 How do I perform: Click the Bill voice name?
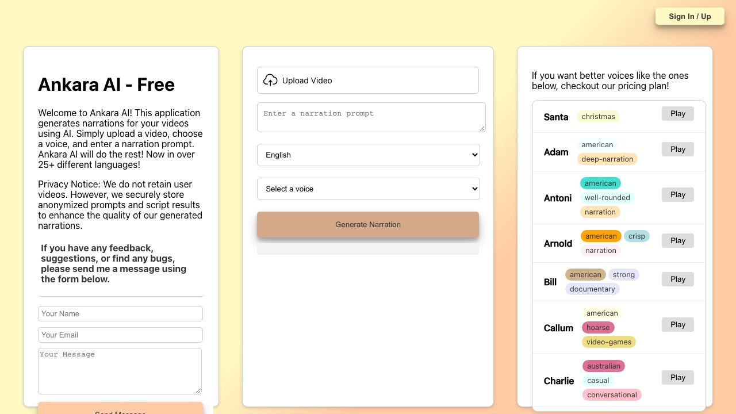[x=550, y=282]
